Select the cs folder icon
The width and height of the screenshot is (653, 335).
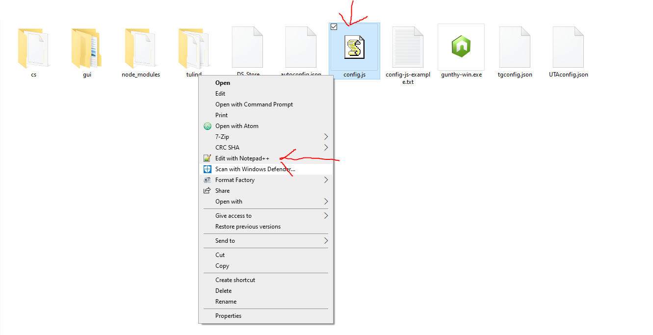coord(33,48)
